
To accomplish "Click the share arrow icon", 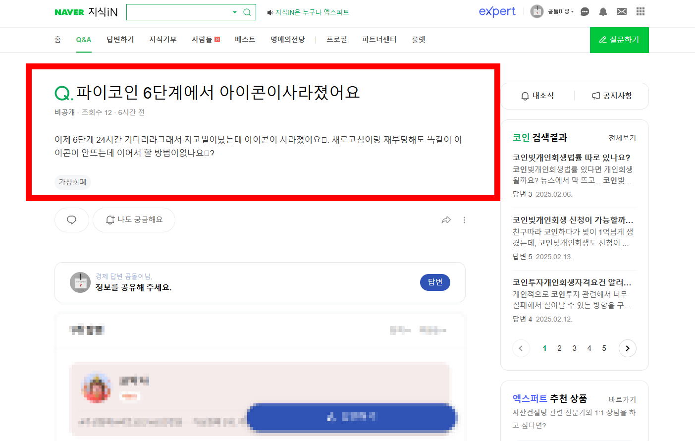I will click(x=446, y=220).
